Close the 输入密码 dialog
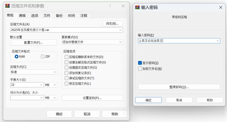 click(220, 7)
